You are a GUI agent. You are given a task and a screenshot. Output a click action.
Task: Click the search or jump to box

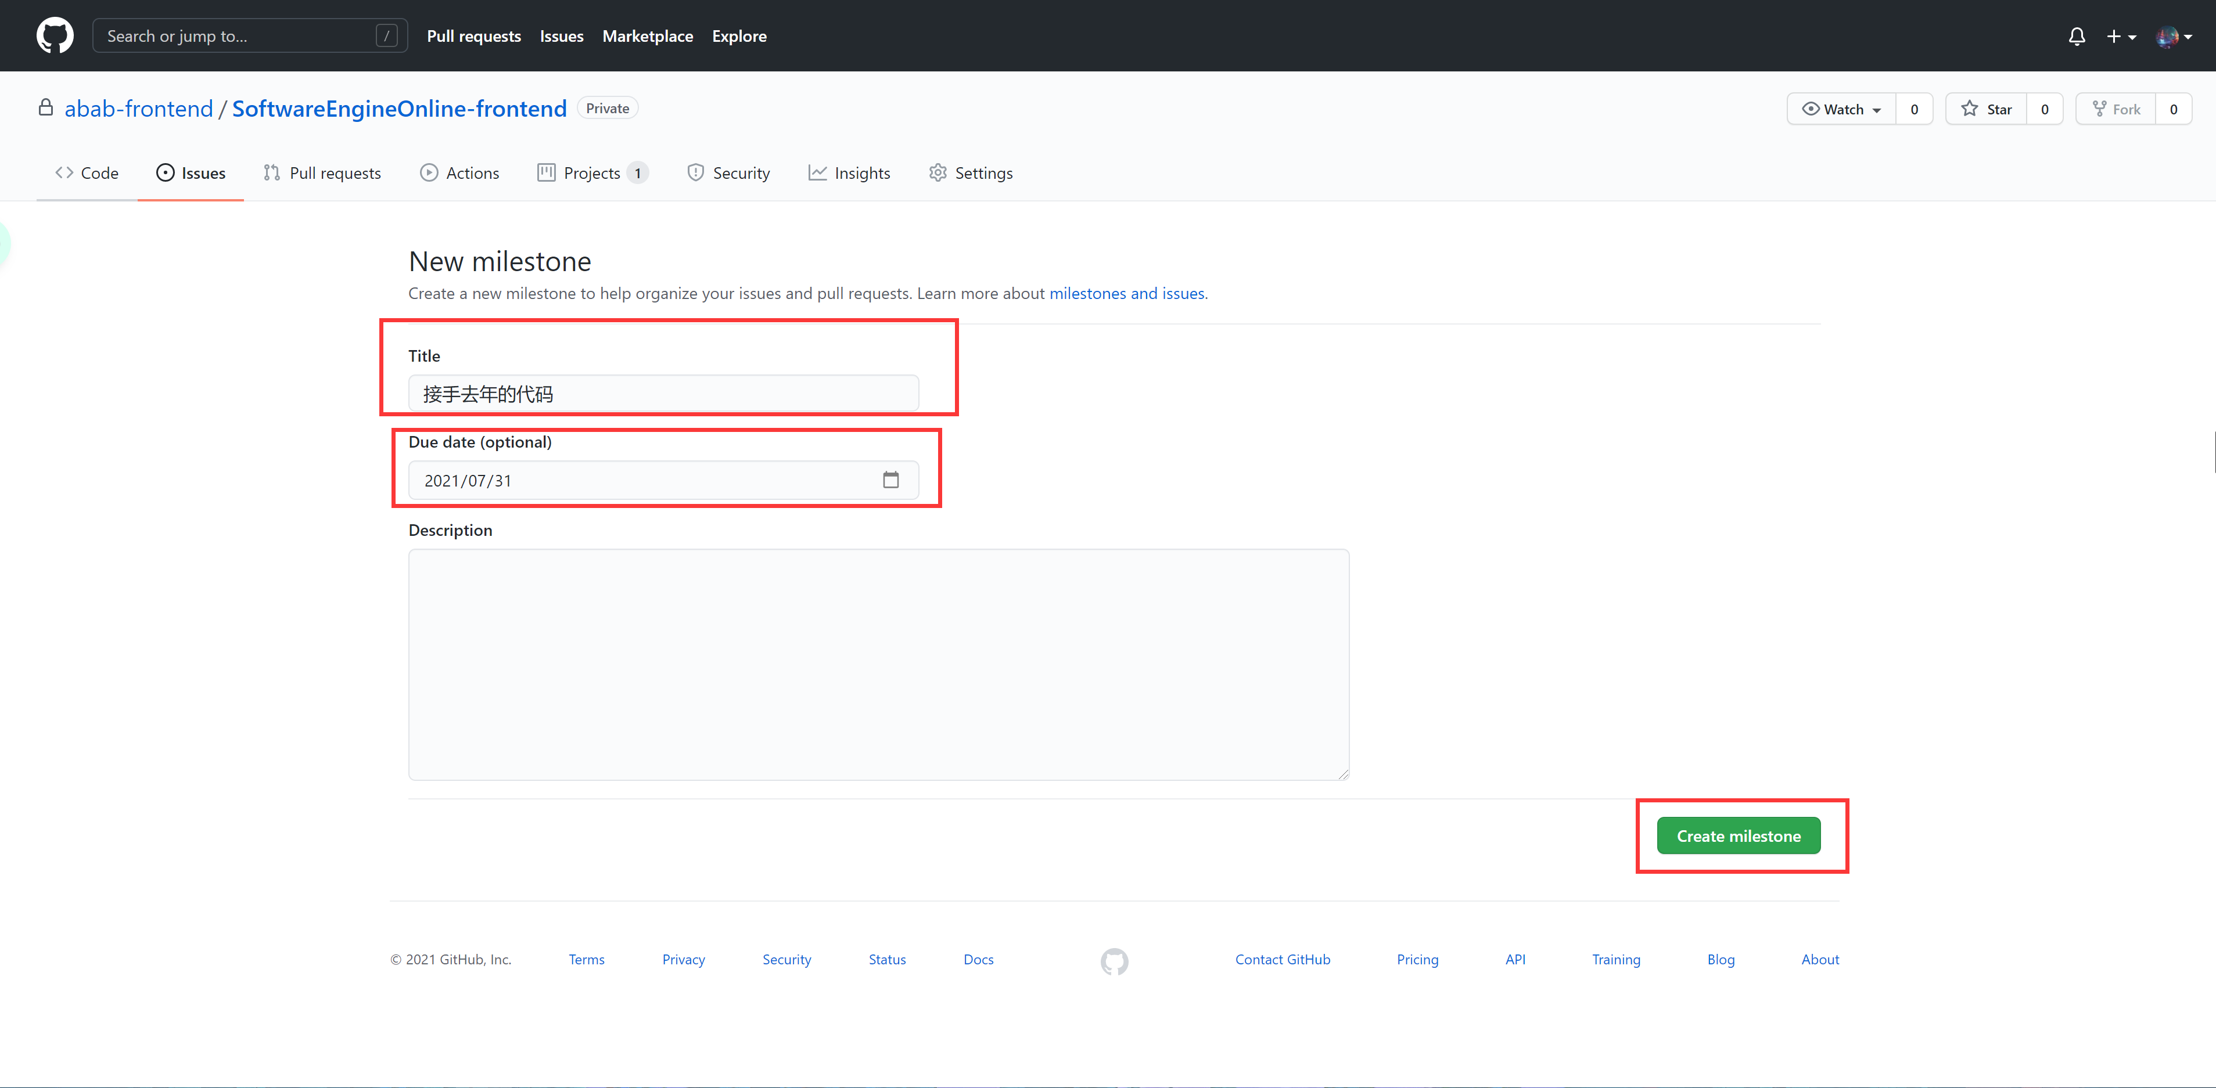pos(249,36)
